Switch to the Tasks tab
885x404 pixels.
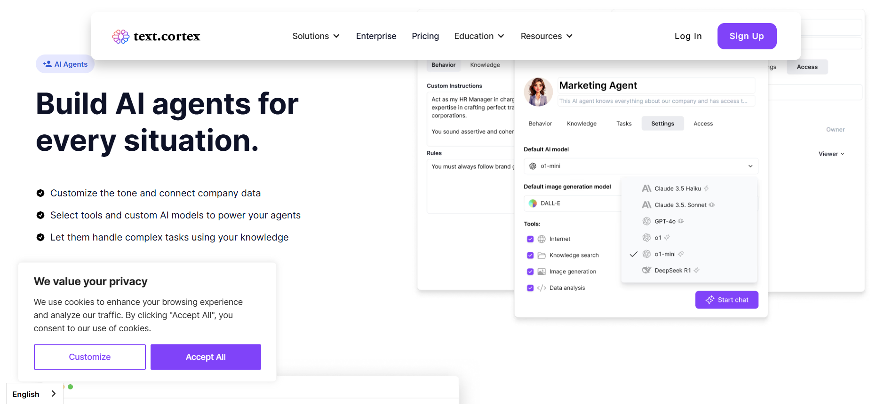(x=624, y=124)
